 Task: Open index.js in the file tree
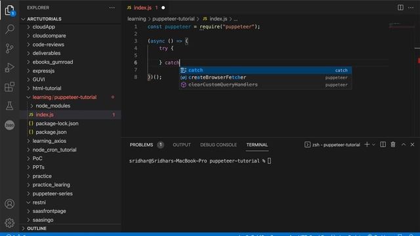click(45, 115)
